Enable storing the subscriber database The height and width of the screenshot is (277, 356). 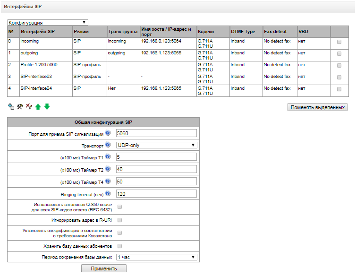(119, 246)
